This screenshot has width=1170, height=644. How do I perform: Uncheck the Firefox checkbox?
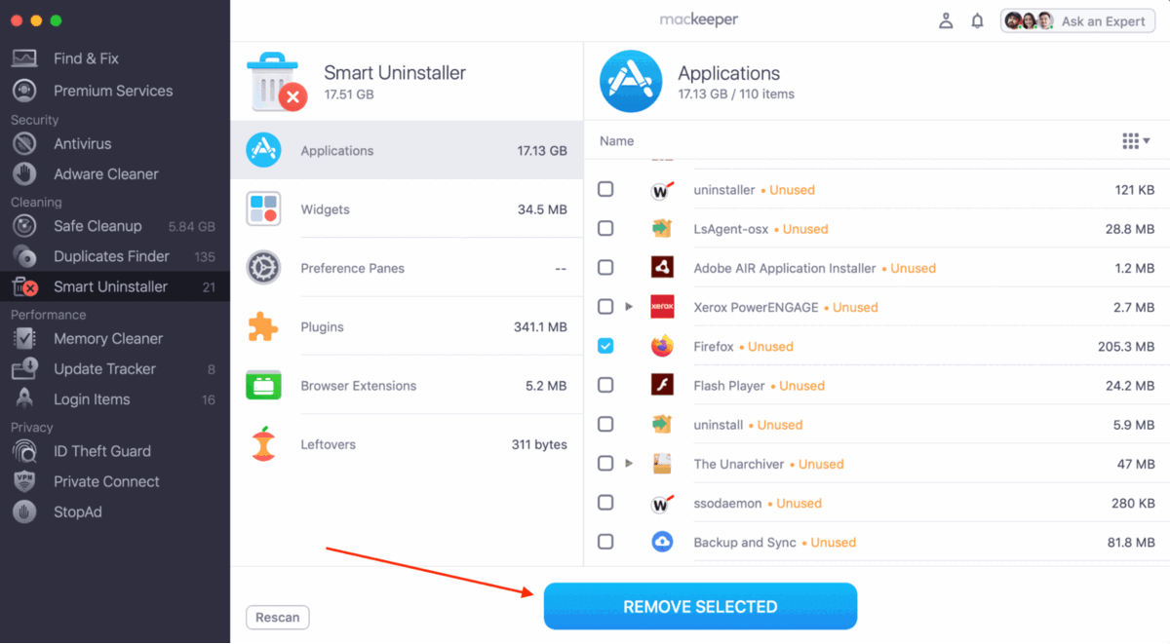coord(605,346)
